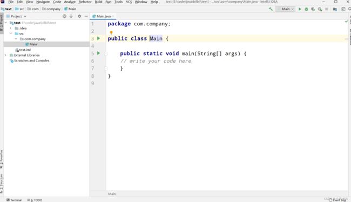Viewport: 351px width, 202px height.
Task: Click 'main(String[] args)' in editor
Action: 211,53
